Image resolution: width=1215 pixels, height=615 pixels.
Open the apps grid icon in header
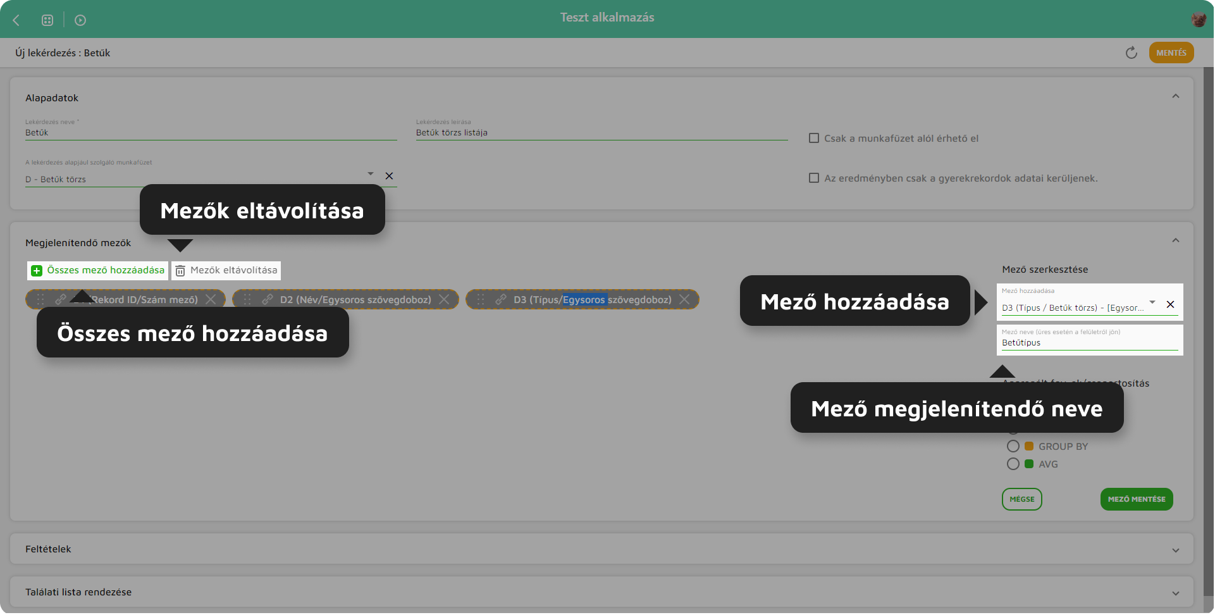(47, 20)
